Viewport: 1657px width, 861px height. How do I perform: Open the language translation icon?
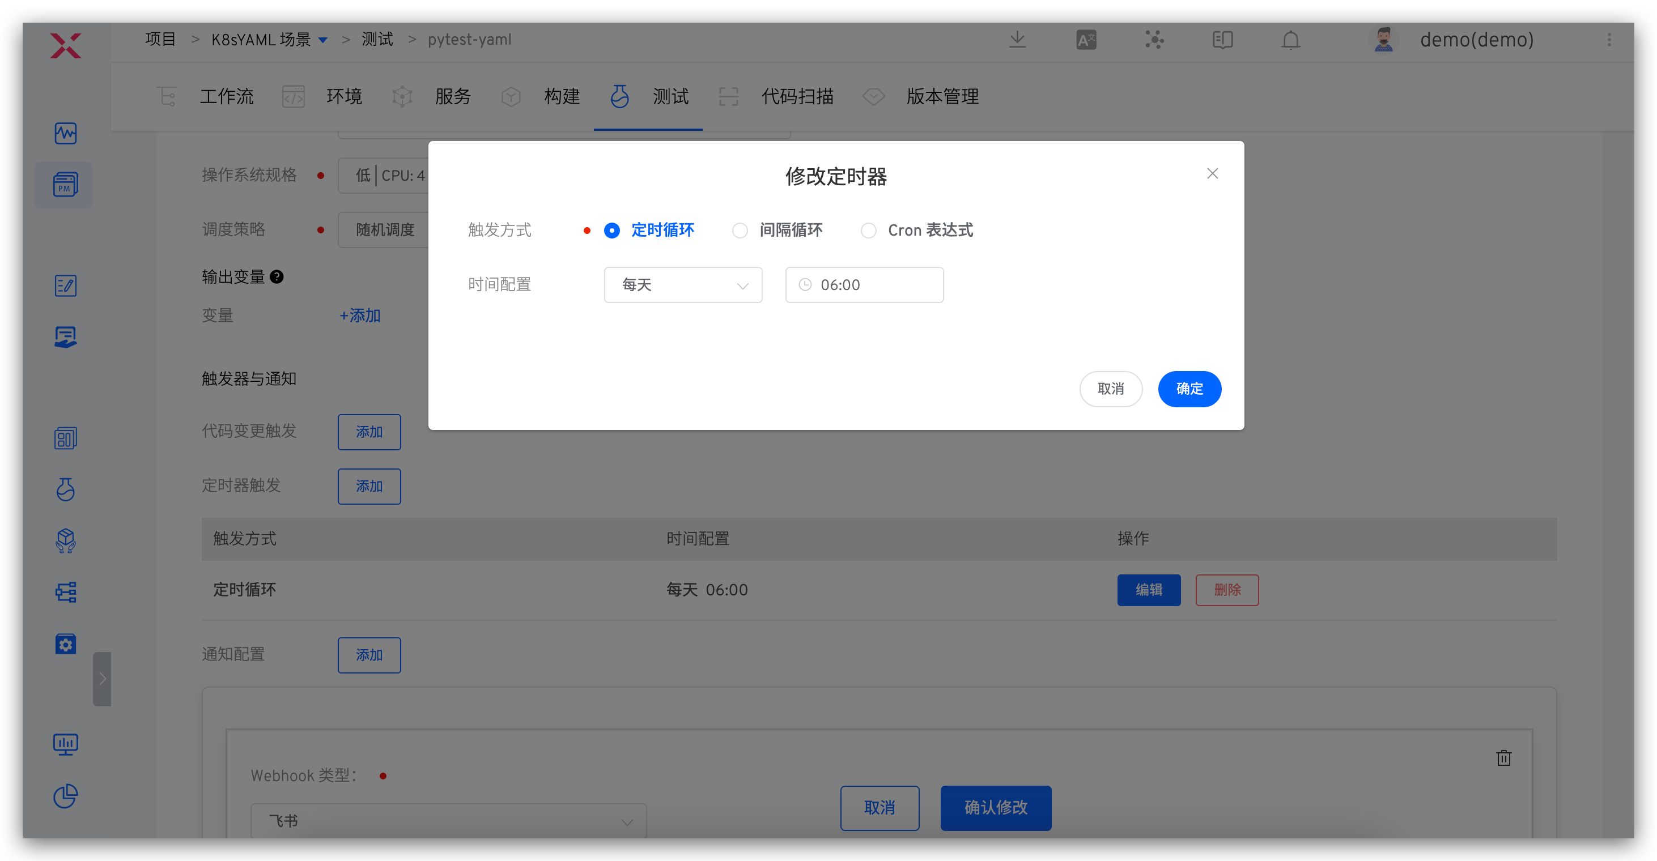[x=1086, y=40]
